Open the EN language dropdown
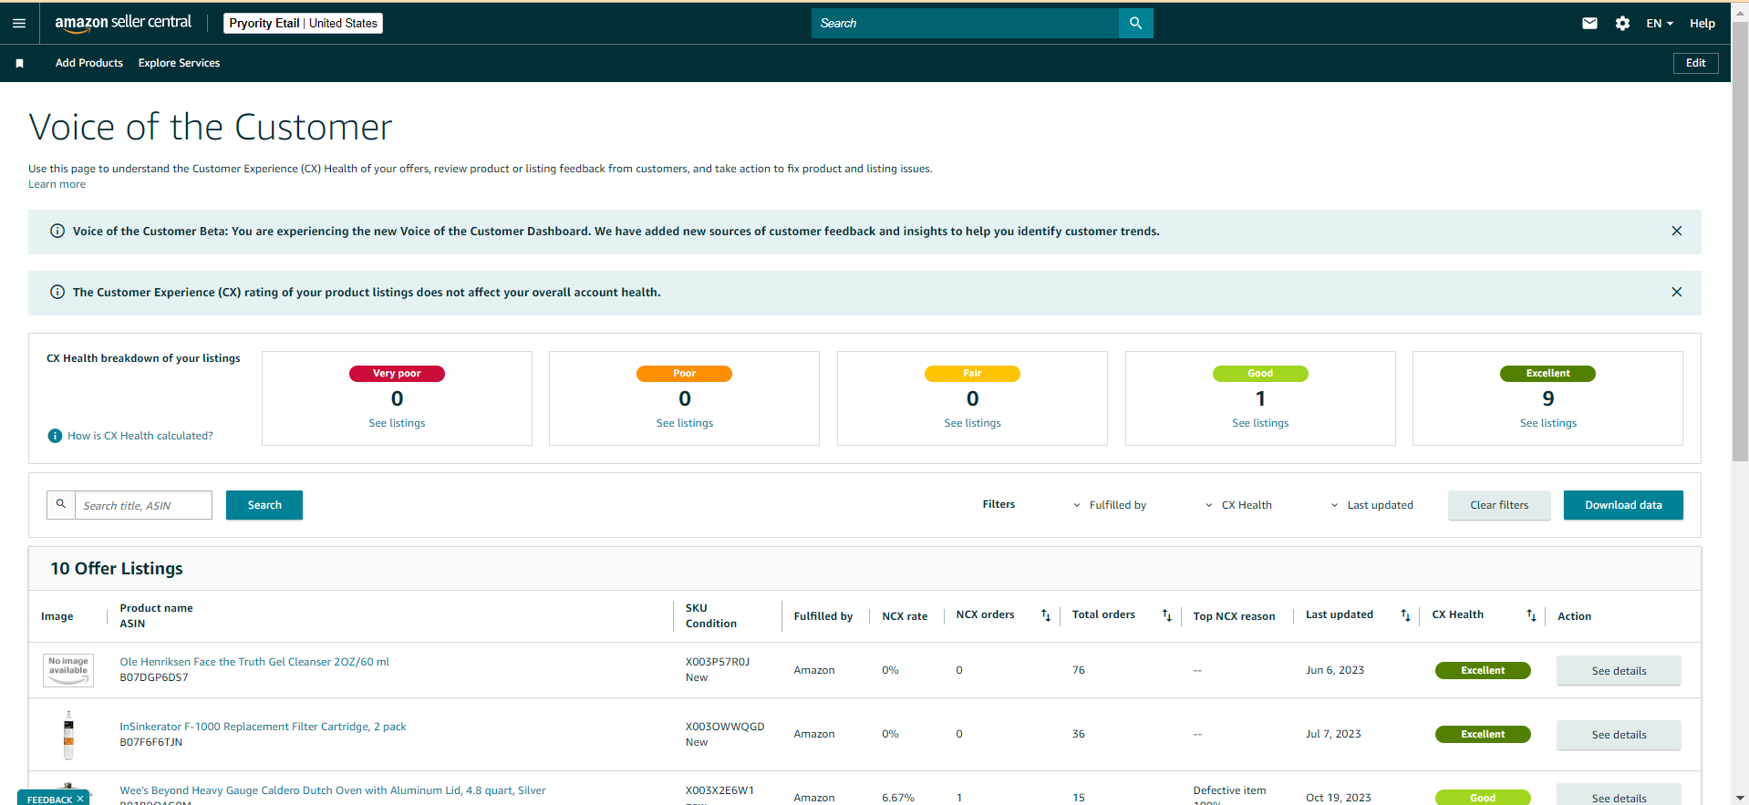This screenshot has width=1749, height=805. (x=1660, y=24)
